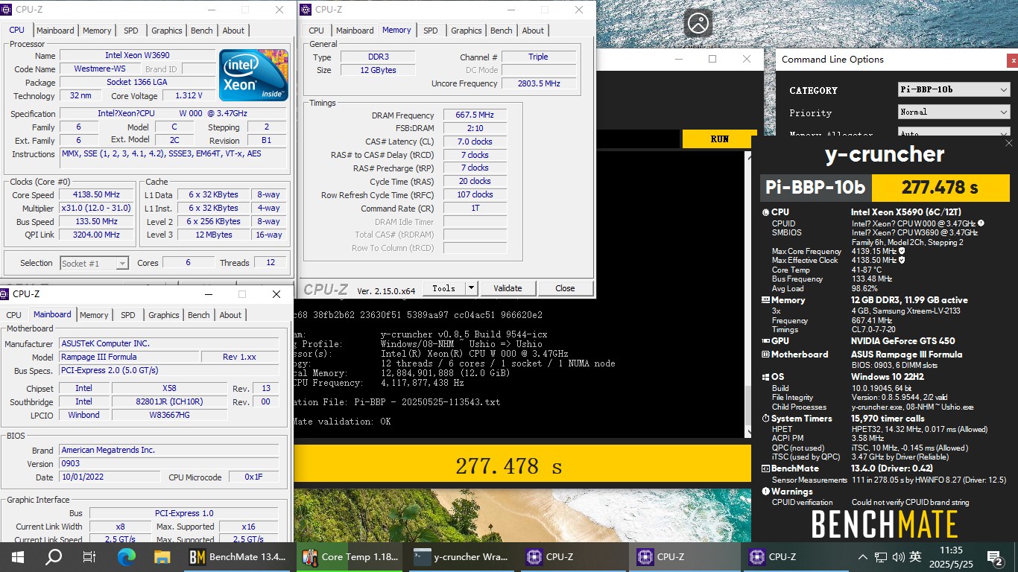The image size is (1018, 572).
Task: Click the DRAM Frequency value 667.5 MHz
Action: coord(475,115)
